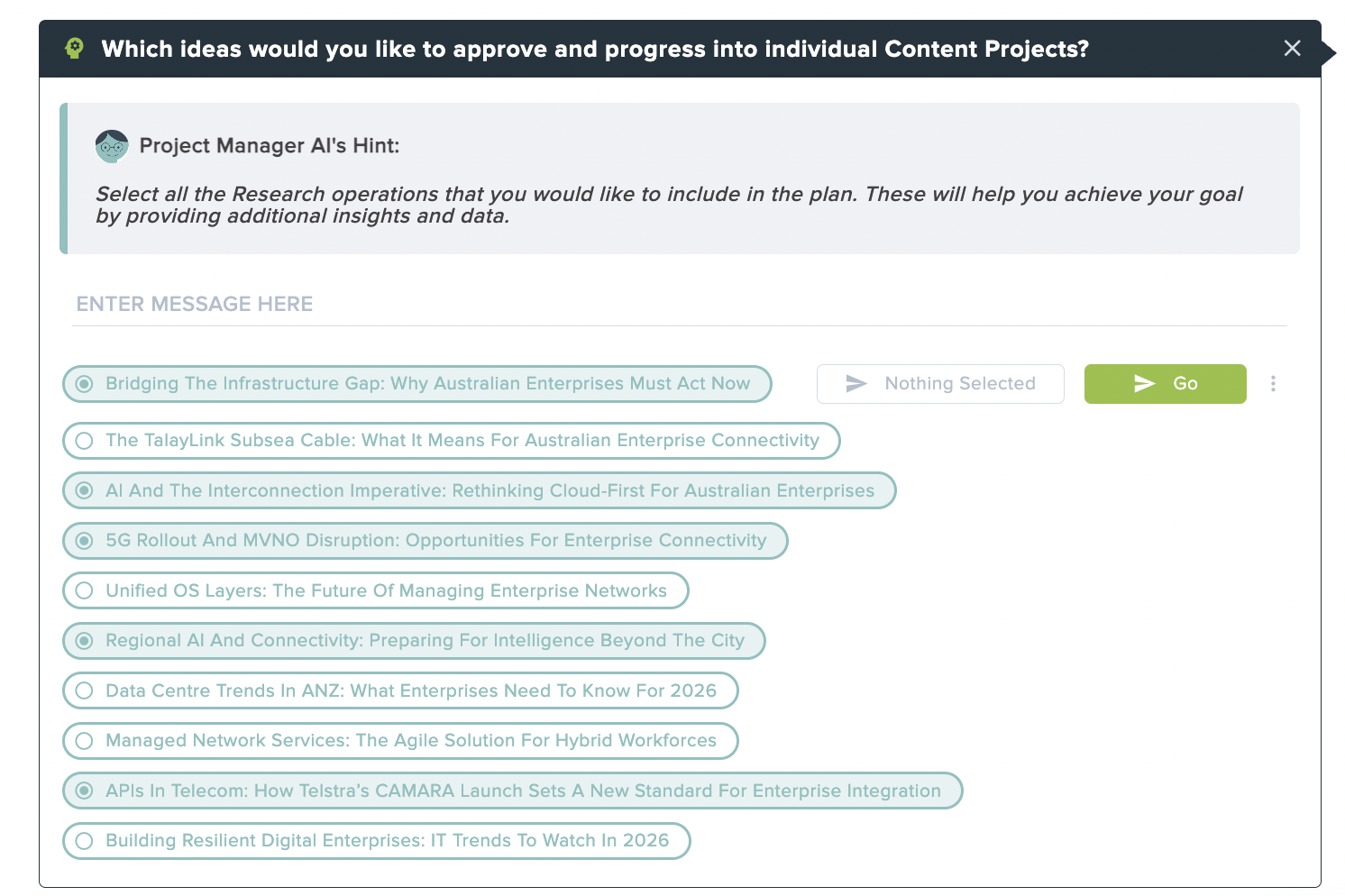Select the Data Centre Trends In ANZ idea
Screen dimensions: 1345x896
84,690
